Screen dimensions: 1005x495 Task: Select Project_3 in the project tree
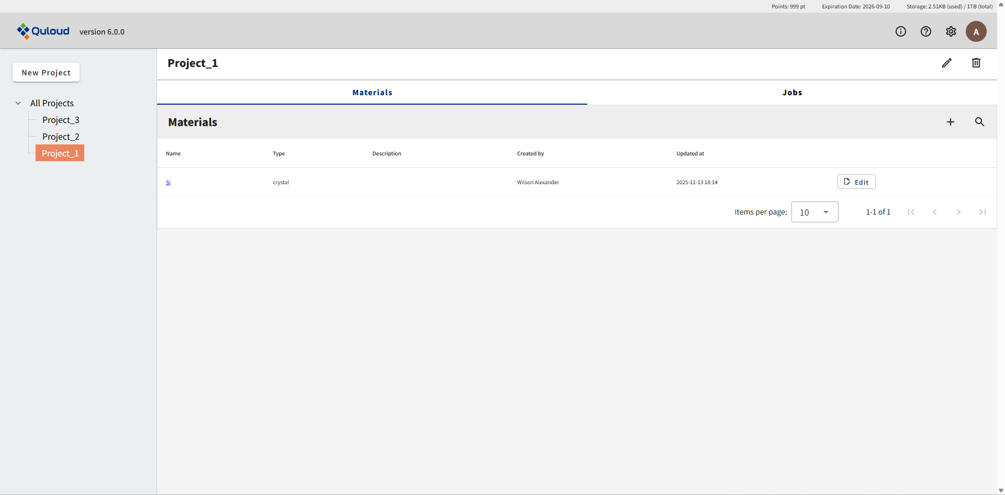(x=61, y=120)
